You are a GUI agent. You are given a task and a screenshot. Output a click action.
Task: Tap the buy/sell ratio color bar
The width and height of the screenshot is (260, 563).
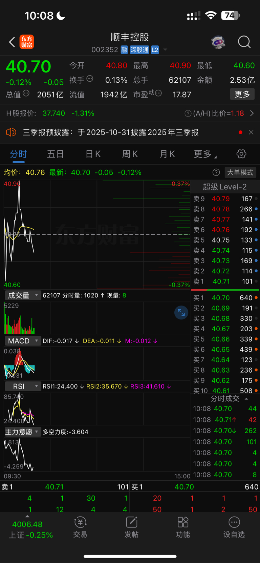[225, 290]
